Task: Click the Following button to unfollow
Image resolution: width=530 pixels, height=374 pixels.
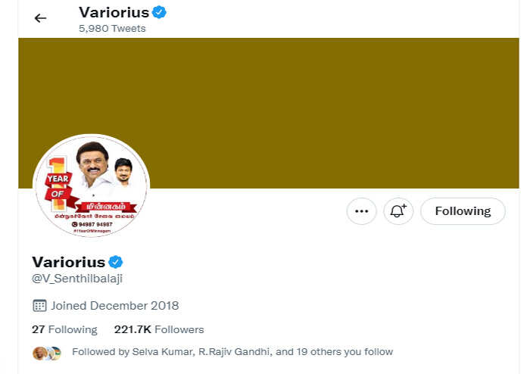Action: point(463,211)
